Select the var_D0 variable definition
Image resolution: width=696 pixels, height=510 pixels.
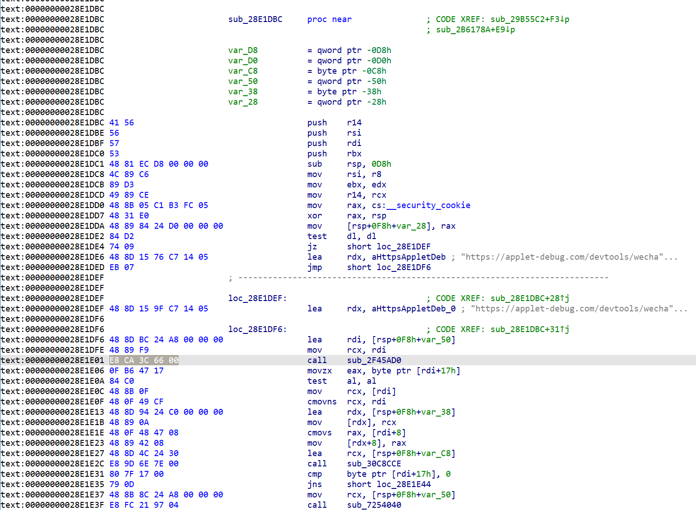242,61
